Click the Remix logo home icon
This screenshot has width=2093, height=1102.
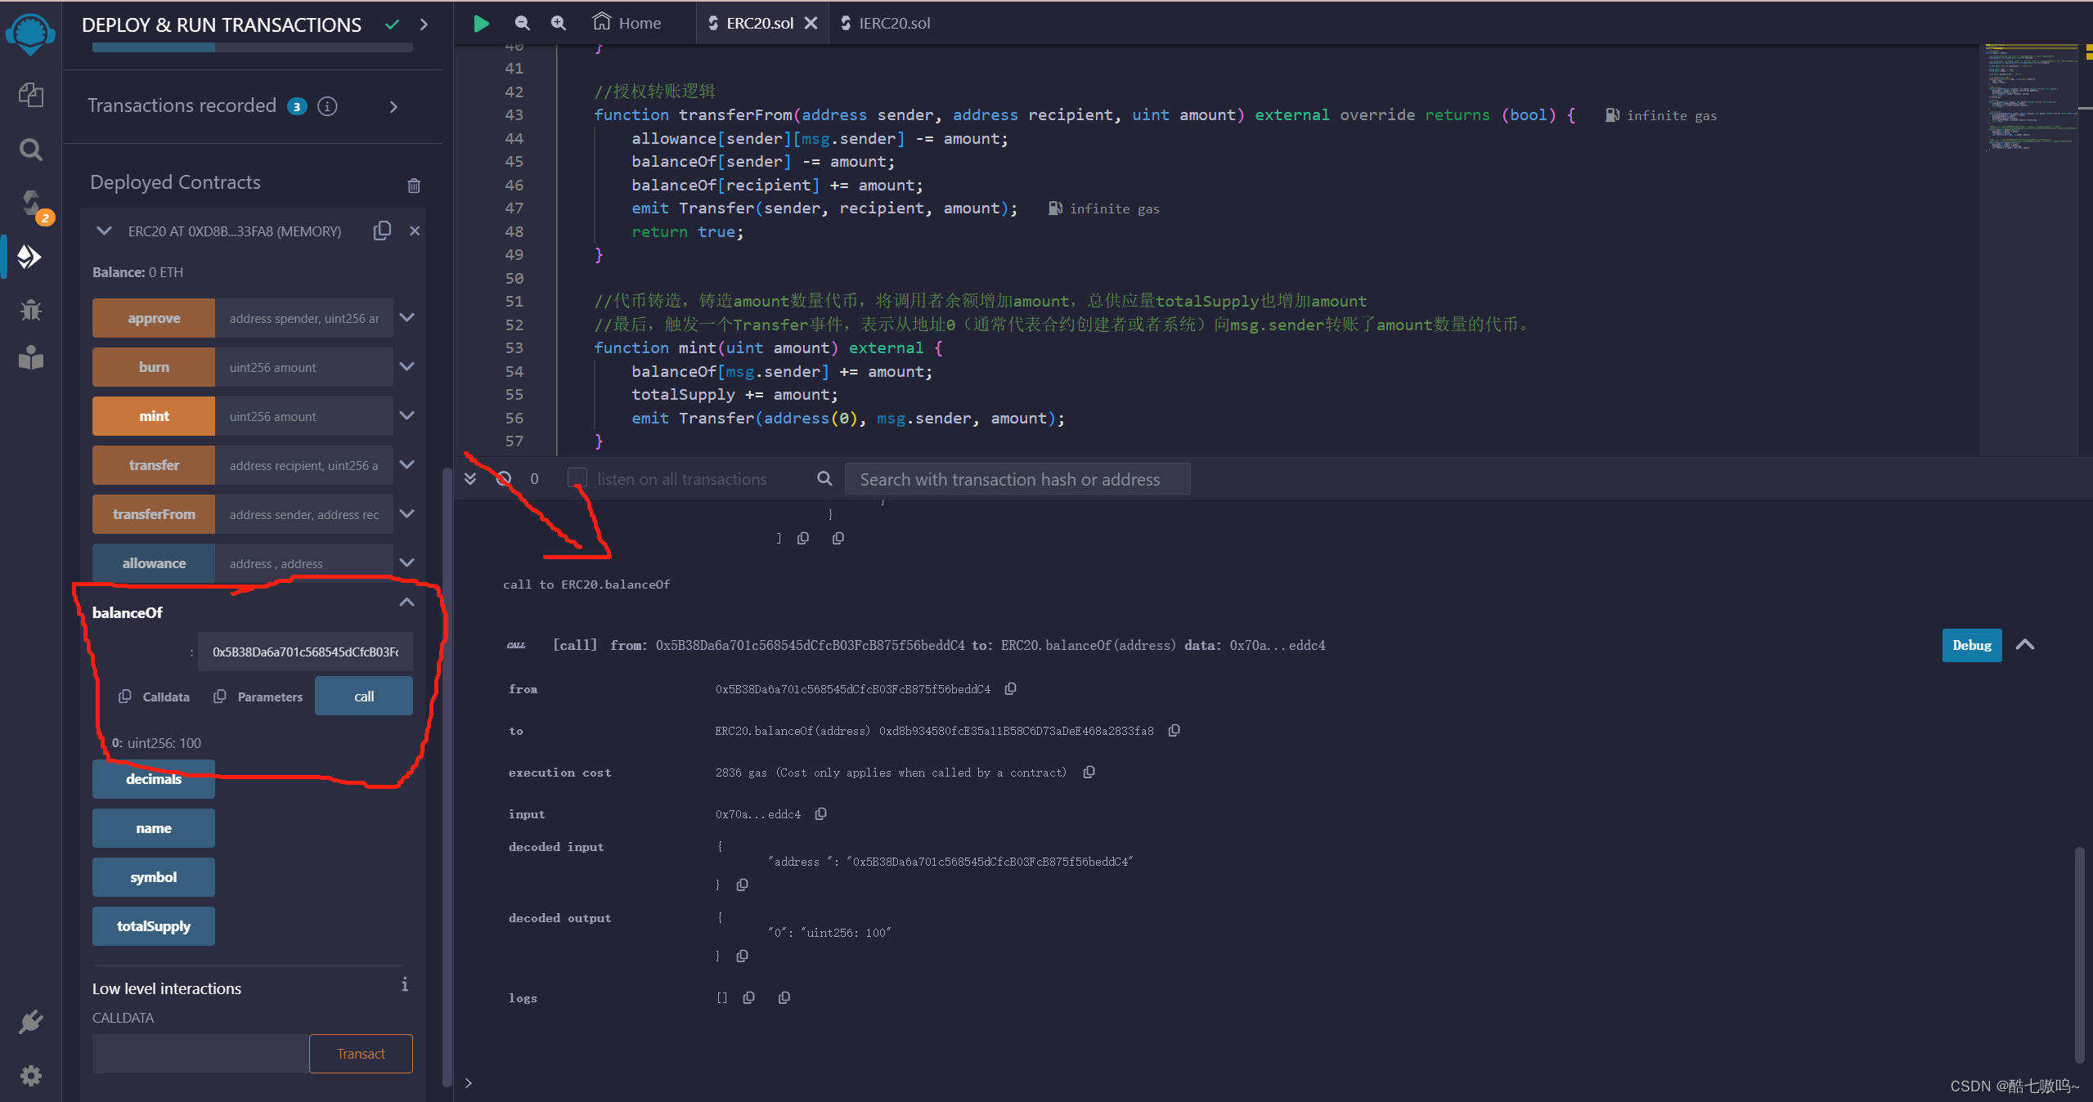[30, 34]
